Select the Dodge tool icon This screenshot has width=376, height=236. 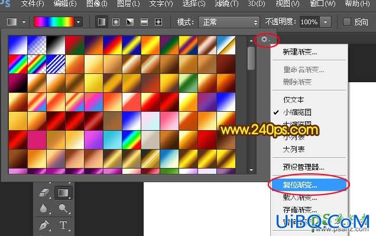click(63, 208)
